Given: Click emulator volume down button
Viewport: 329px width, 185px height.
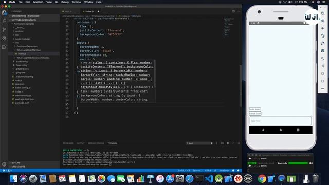Looking at the screenshot, I should pyautogui.click(x=323, y=28).
